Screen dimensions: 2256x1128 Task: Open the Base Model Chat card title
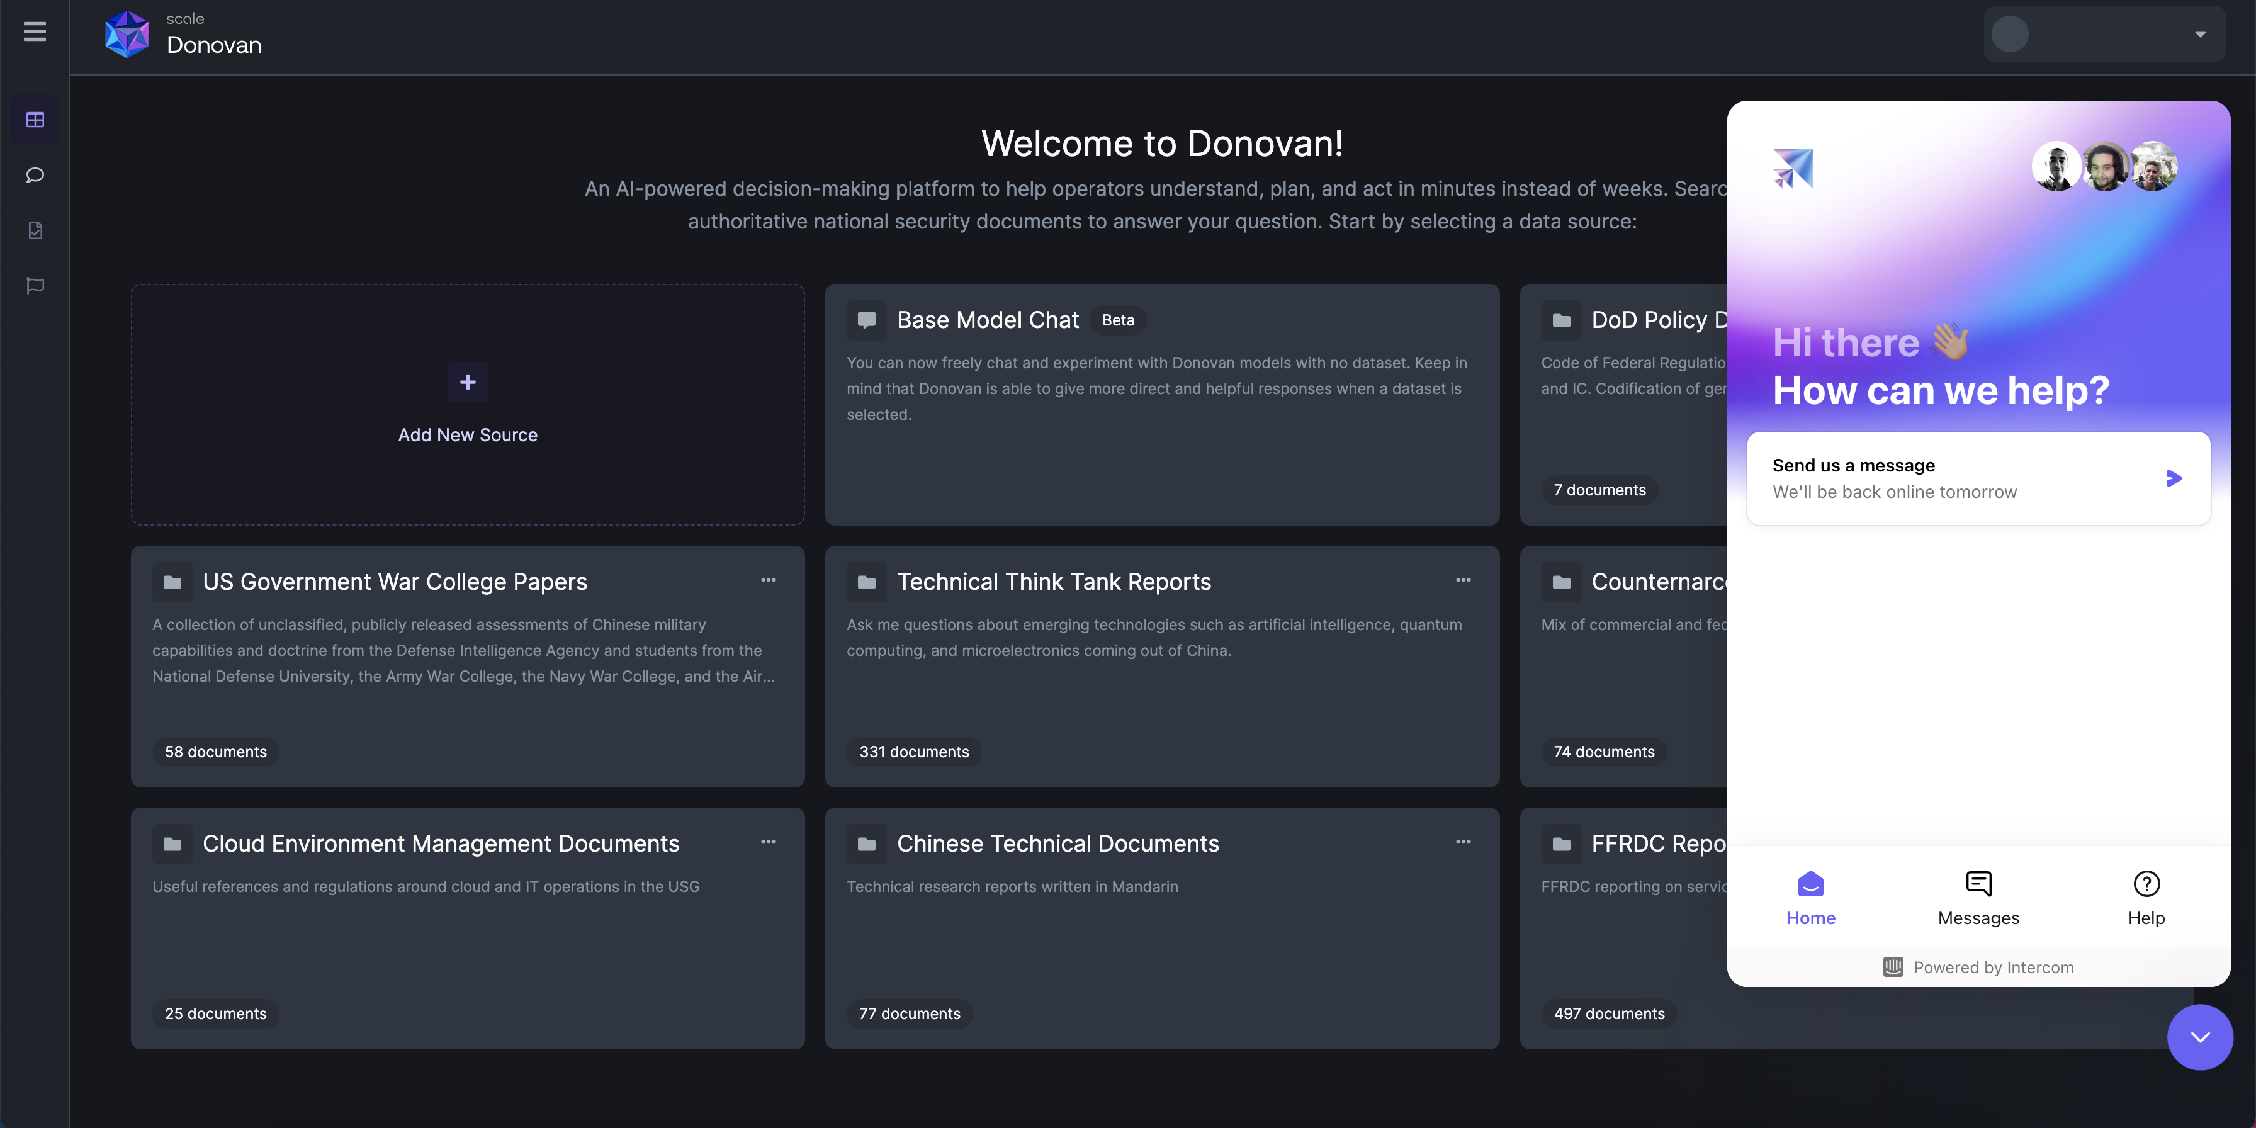(x=987, y=320)
